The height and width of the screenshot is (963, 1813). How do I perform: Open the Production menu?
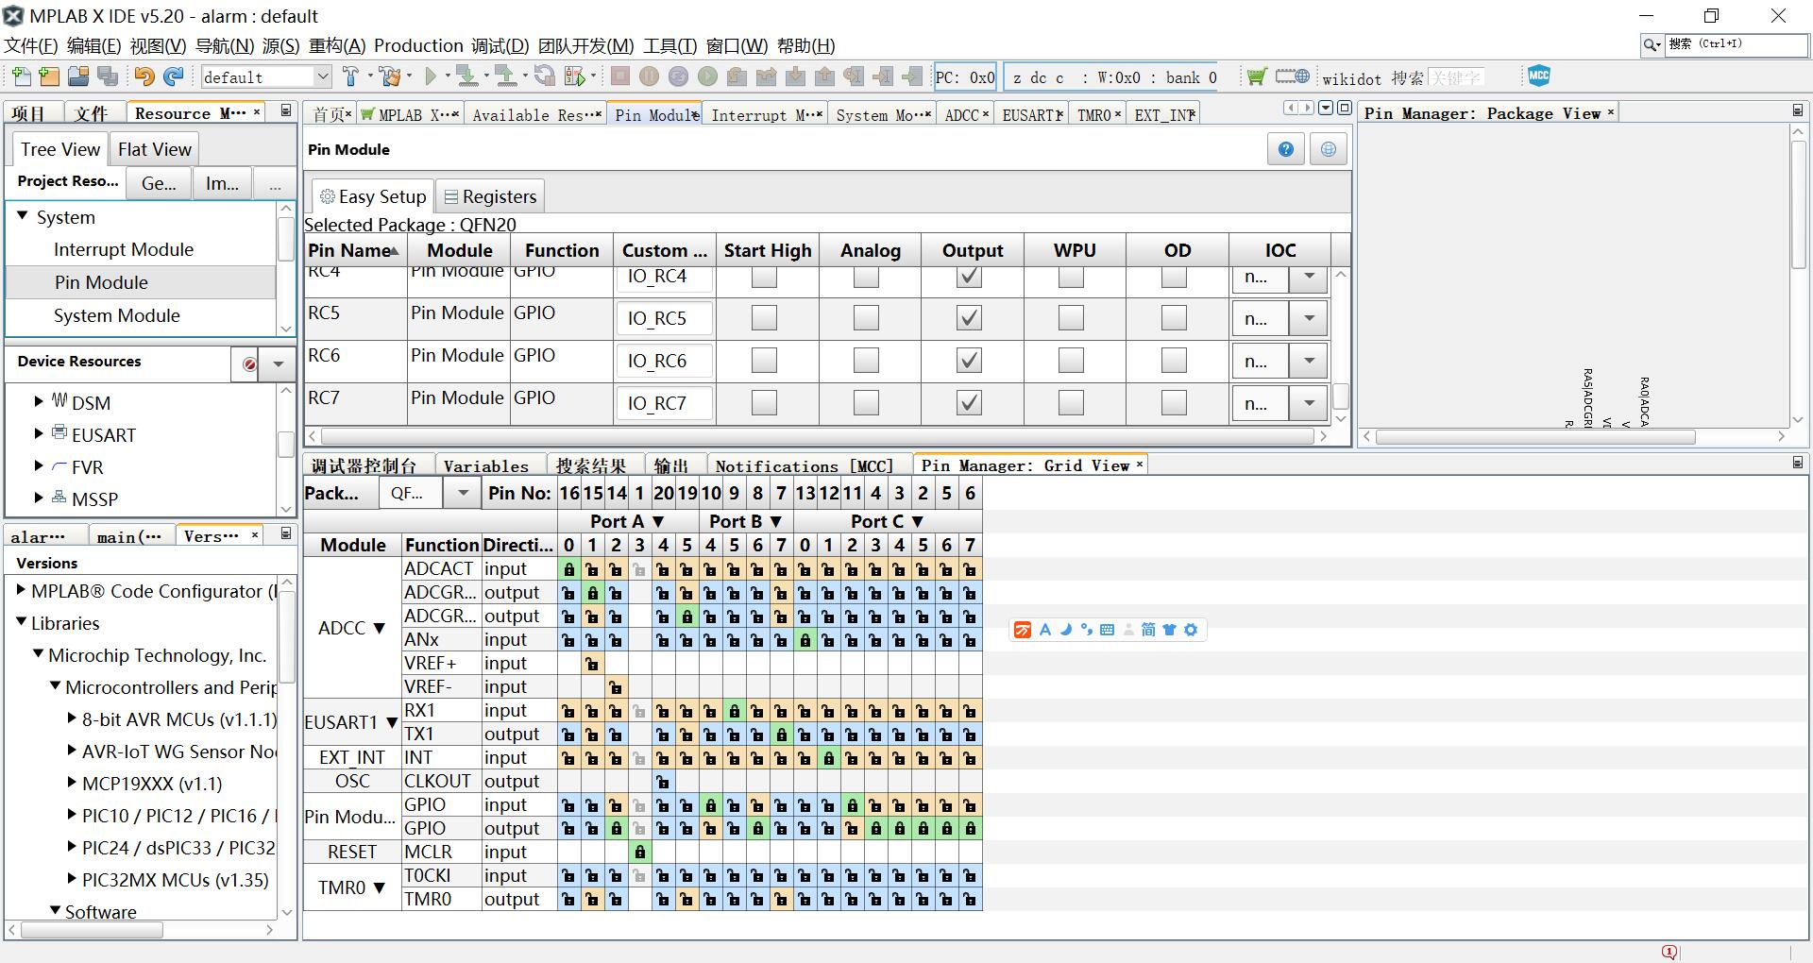point(418,45)
